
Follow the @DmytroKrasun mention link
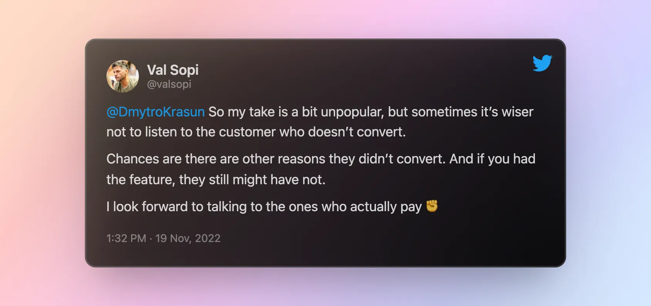point(155,112)
